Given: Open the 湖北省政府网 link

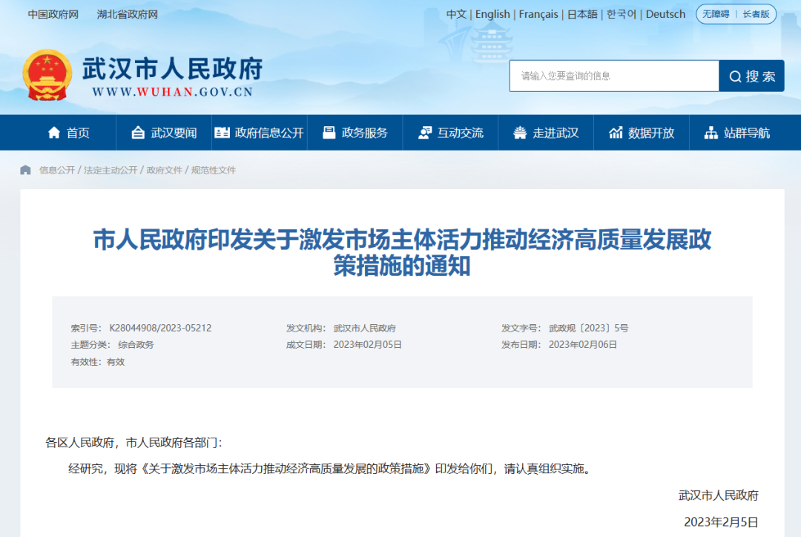Looking at the screenshot, I should 128,14.
